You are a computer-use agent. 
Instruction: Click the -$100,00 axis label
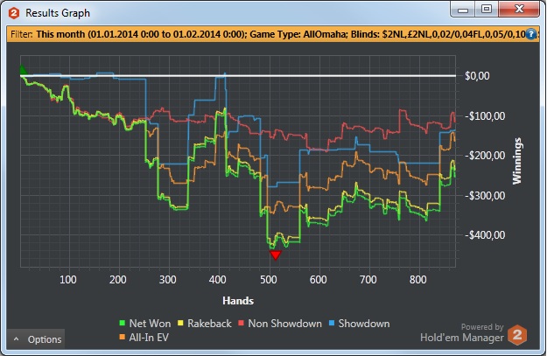(485, 115)
